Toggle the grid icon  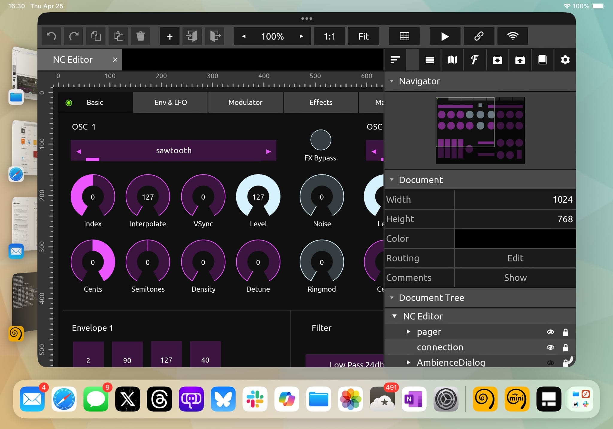pyautogui.click(x=404, y=36)
